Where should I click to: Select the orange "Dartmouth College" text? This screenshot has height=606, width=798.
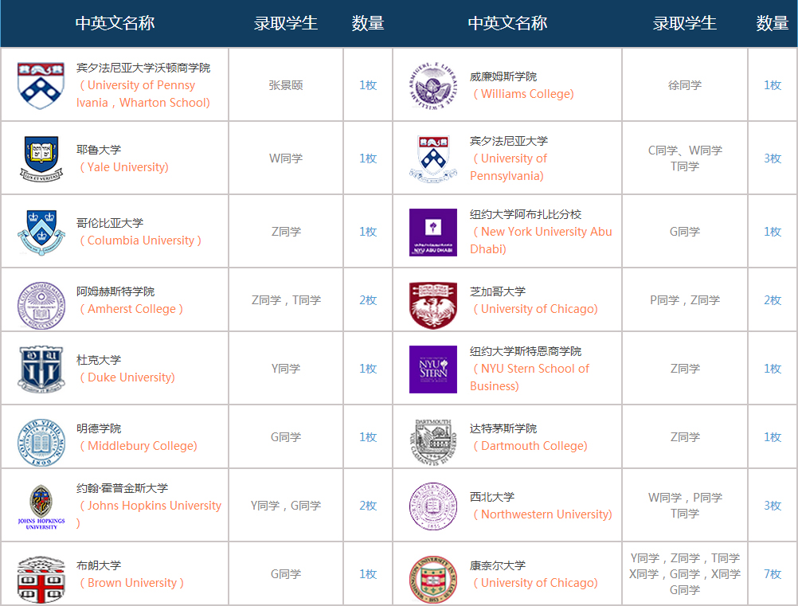[532, 446]
